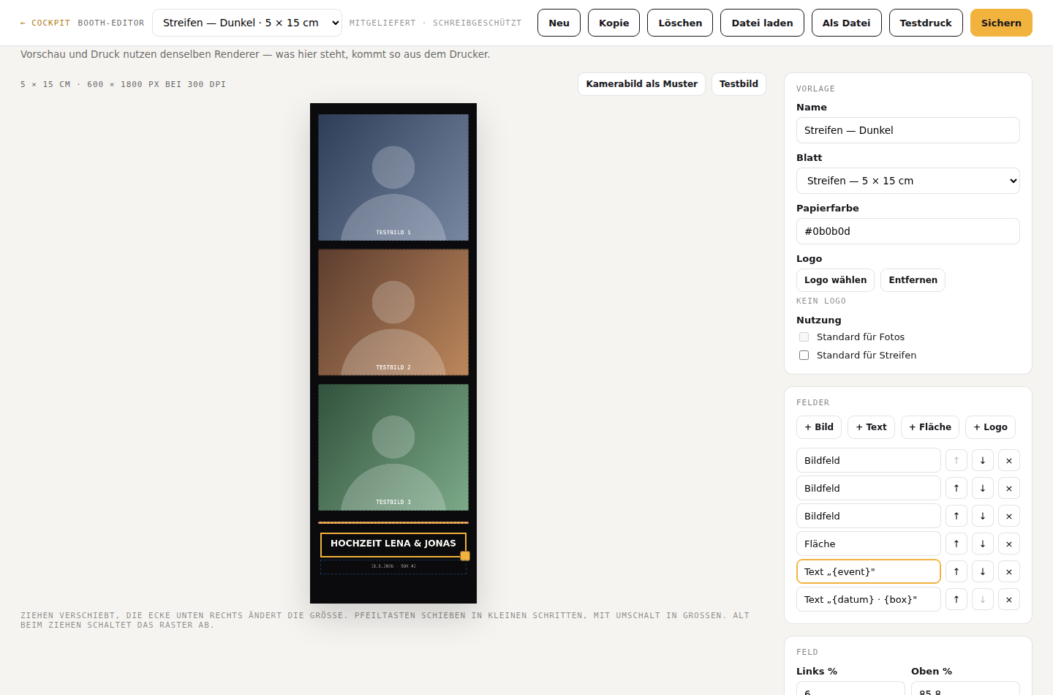Click Entfernen logo button
Screen dimensions: 1053x695
(x=913, y=280)
